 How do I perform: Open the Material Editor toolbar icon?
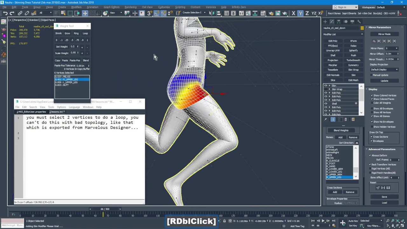[263, 13]
